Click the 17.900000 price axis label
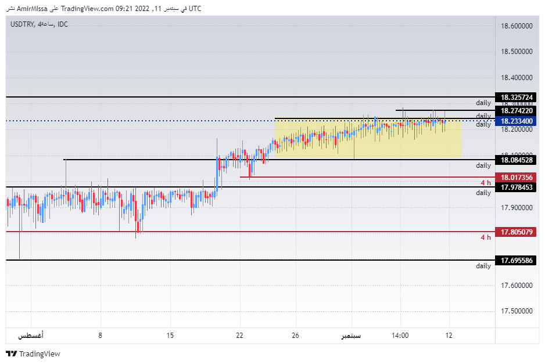The image size is (545, 364). pyautogui.click(x=517, y=208)
